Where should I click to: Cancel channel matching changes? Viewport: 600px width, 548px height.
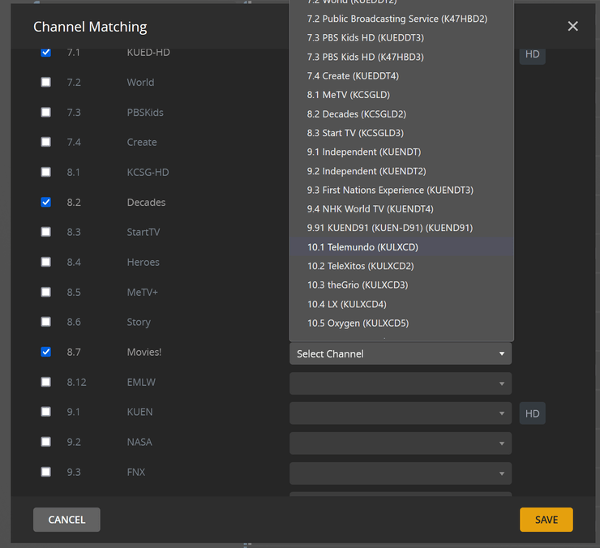[x=66, y=520]
